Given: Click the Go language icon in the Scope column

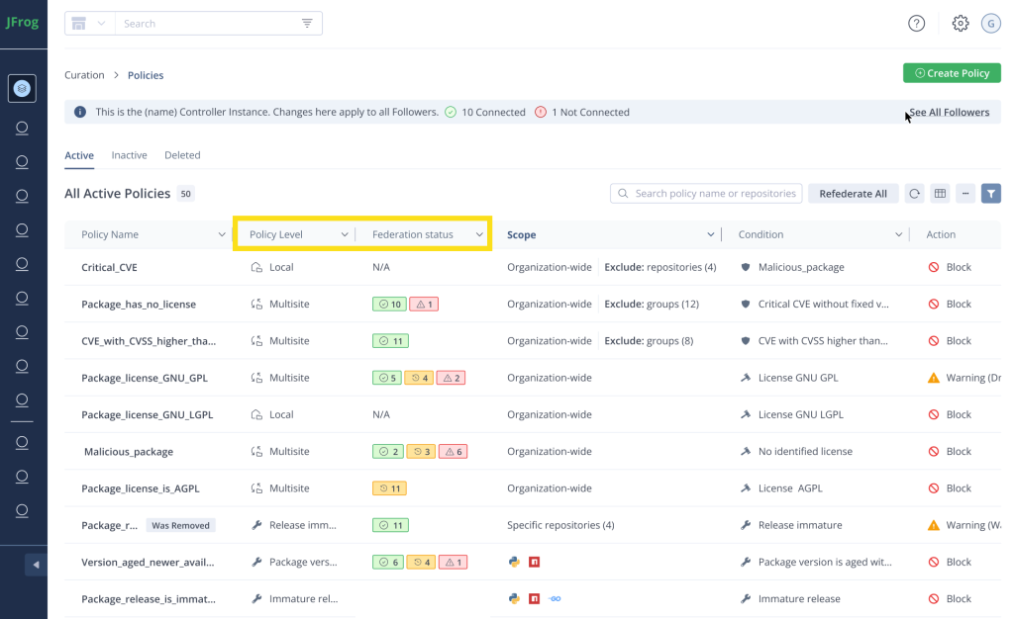Looking at the screenshot, I should tap(556, 598).
